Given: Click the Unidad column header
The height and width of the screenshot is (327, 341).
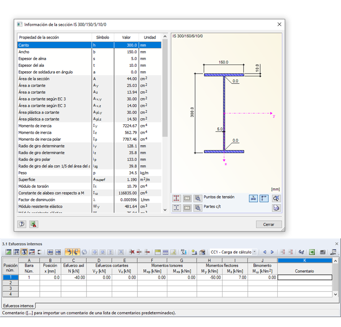Looking at the screenshot, I should pos(150,37).
